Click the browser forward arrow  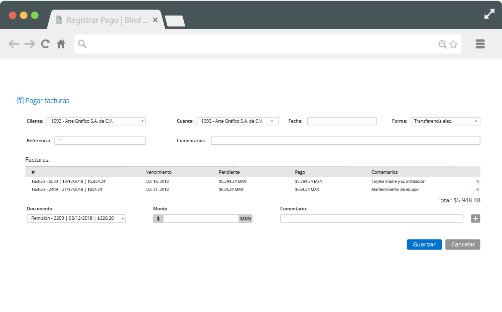30,44
